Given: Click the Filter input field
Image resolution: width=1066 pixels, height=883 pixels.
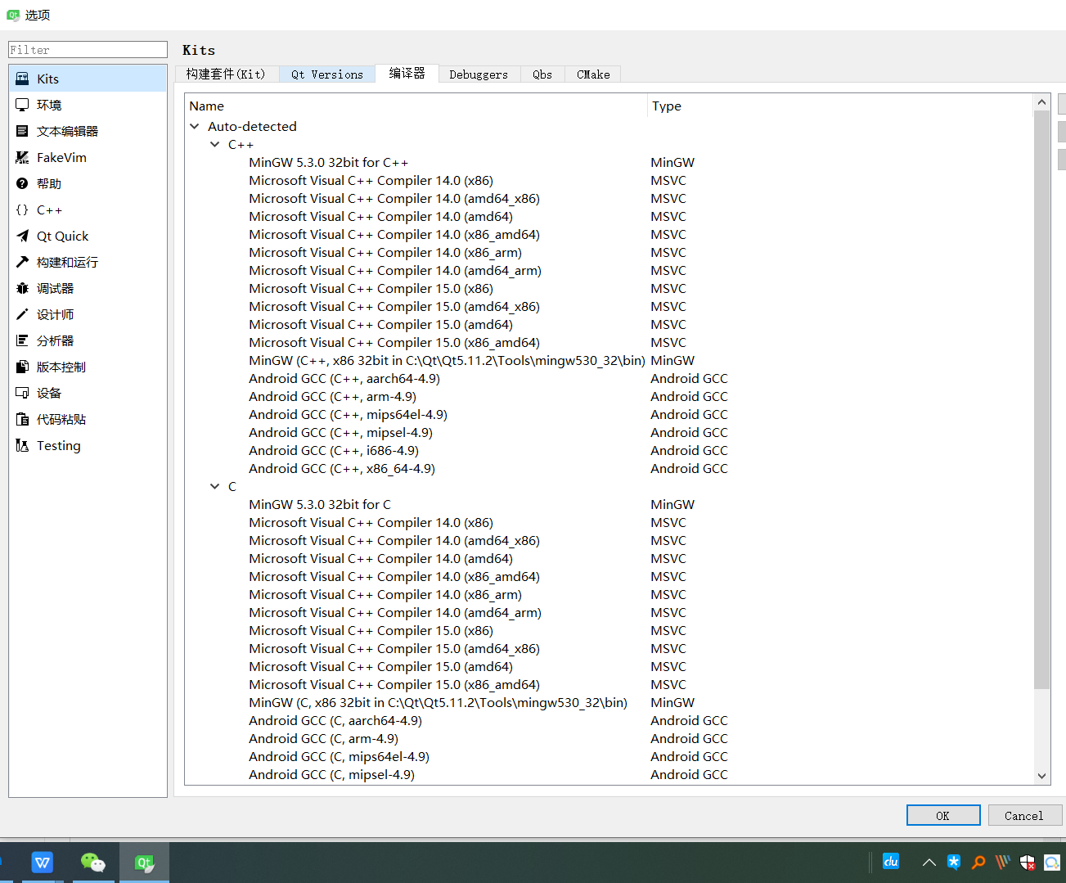Looking at the screenshot, I should 88,49.
